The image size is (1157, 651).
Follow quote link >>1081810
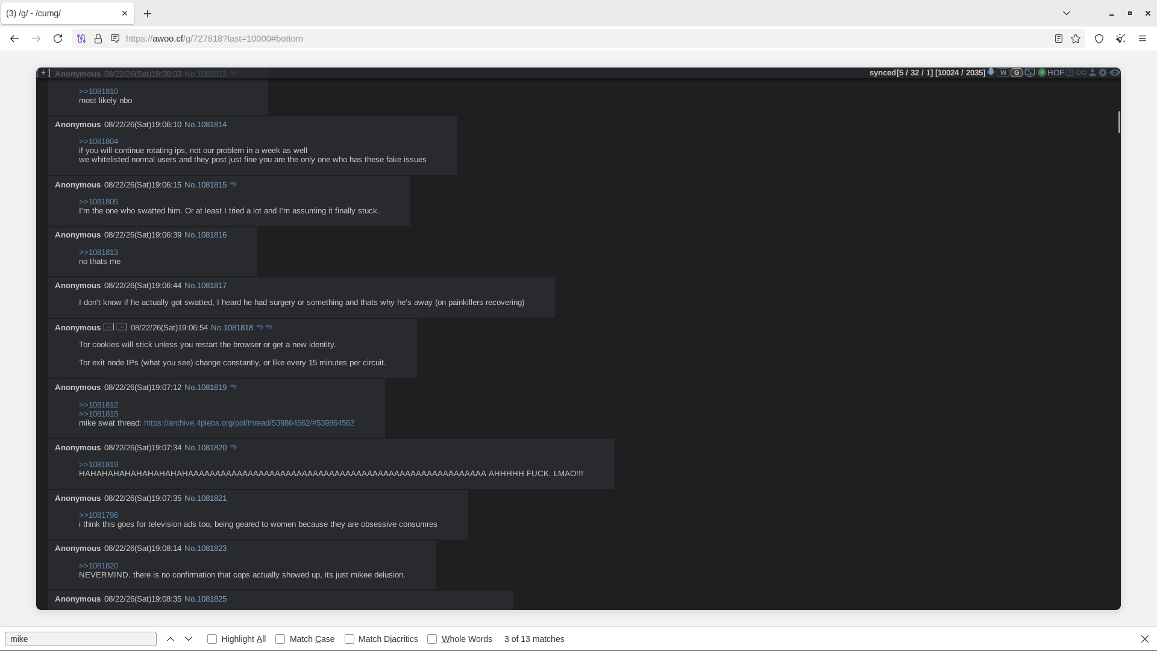click(x=98, y=92)
